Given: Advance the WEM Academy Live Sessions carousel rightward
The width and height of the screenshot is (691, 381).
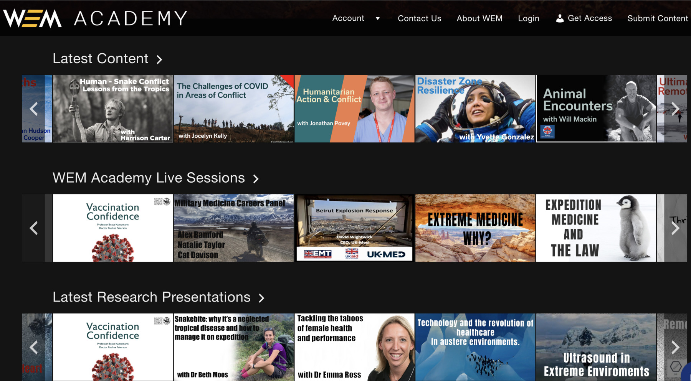Looking at the screenshot, I should tap(675, 228).
